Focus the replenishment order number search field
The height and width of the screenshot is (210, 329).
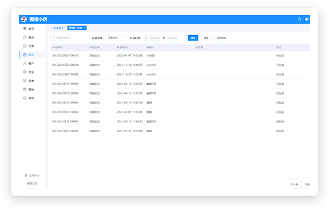70,38
